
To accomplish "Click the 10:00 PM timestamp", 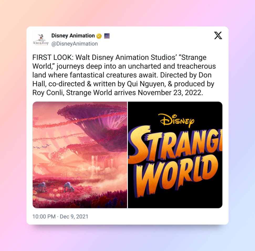I will [x=44, y=217].
